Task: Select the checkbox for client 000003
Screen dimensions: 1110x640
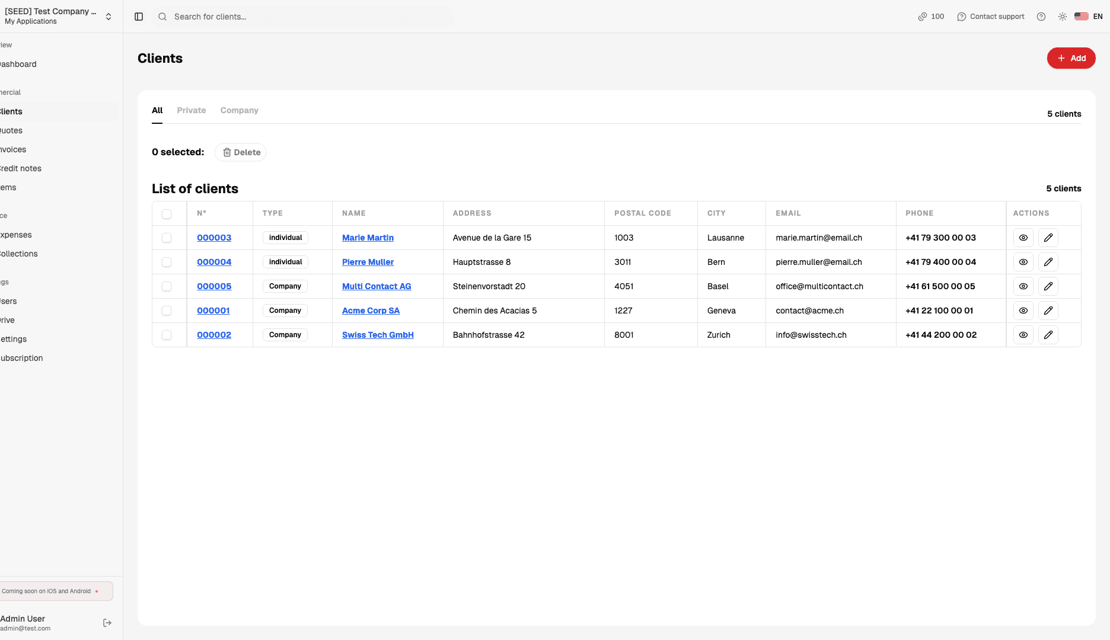Action: (167, 238)
